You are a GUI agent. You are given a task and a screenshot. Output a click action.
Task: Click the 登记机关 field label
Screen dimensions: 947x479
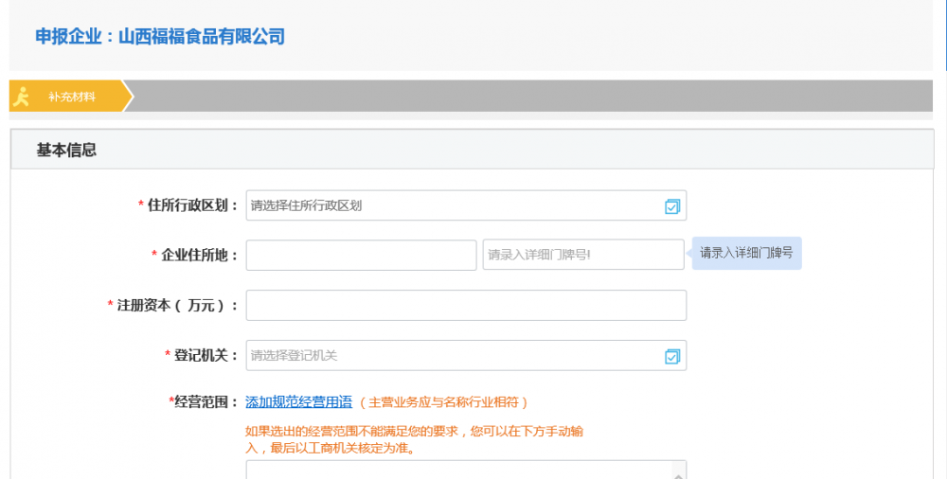coord(205,355)
